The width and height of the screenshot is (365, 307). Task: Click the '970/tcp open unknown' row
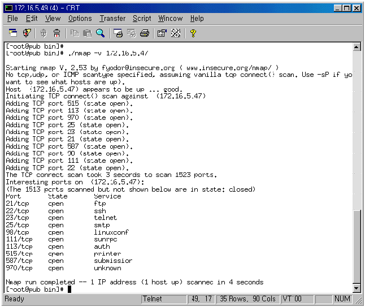pyautogui.click(x=63, y=268)
